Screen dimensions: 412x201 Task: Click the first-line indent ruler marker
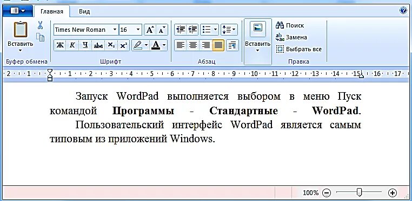49,71
